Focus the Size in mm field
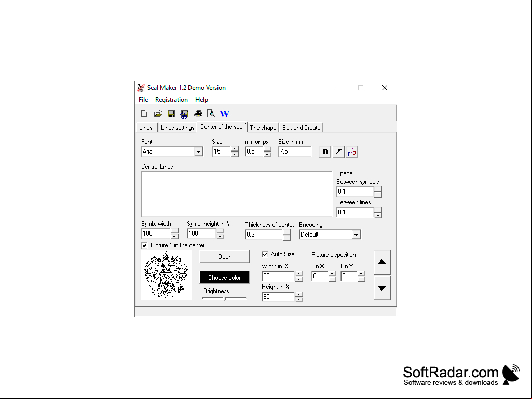The image size is (532, 399). tap(294, 152)
